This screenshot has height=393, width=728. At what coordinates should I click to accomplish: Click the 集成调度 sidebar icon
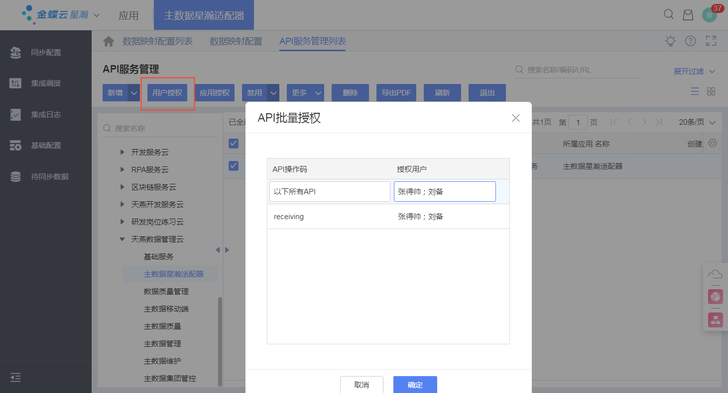[x=16, y=83]
